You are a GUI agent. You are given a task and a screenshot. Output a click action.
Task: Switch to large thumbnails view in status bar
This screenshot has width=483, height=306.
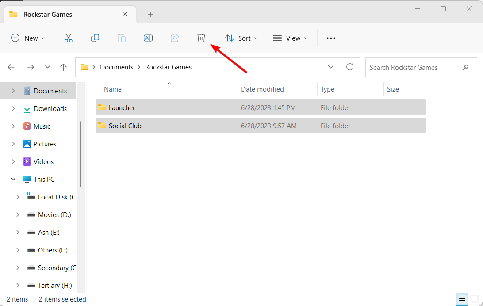point(474,299)
